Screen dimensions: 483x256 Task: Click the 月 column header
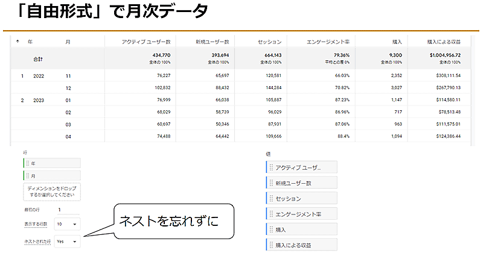point(68,42)
